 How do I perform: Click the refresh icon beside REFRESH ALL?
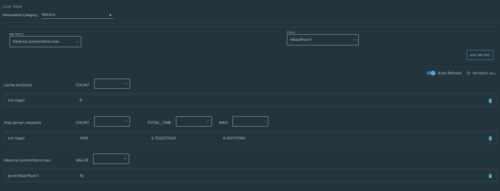[468, 73]
